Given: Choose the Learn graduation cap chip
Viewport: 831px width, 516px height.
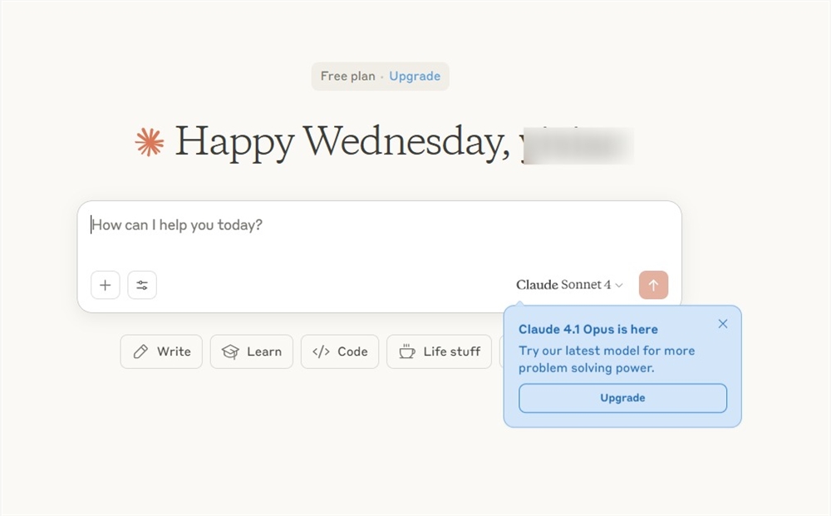Looking at the screenshot, I should click(251, 351).
